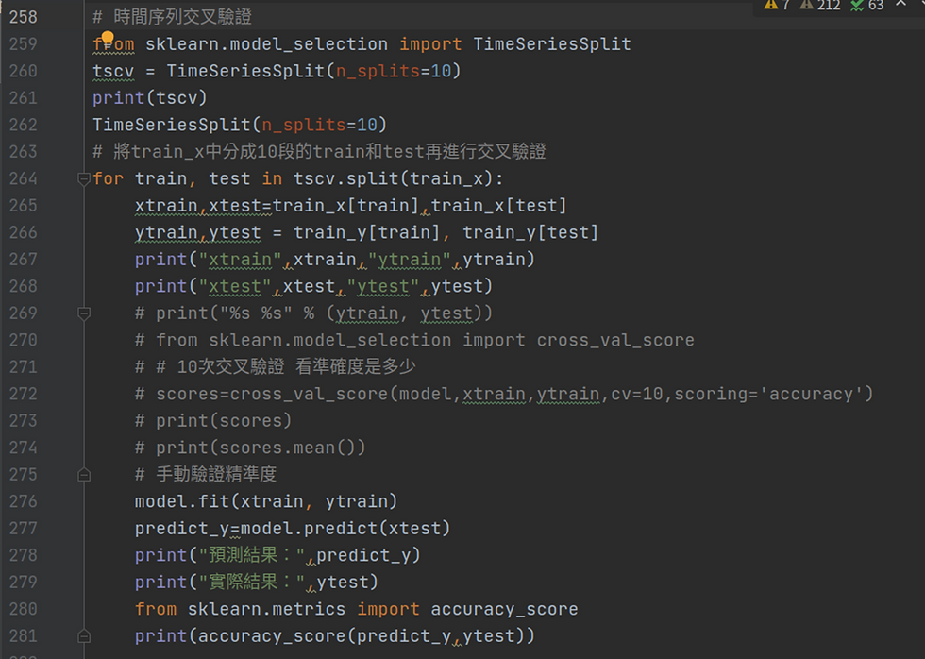
Task: Click the string "預測結果：" on line 278
Action: click(252, 555)
